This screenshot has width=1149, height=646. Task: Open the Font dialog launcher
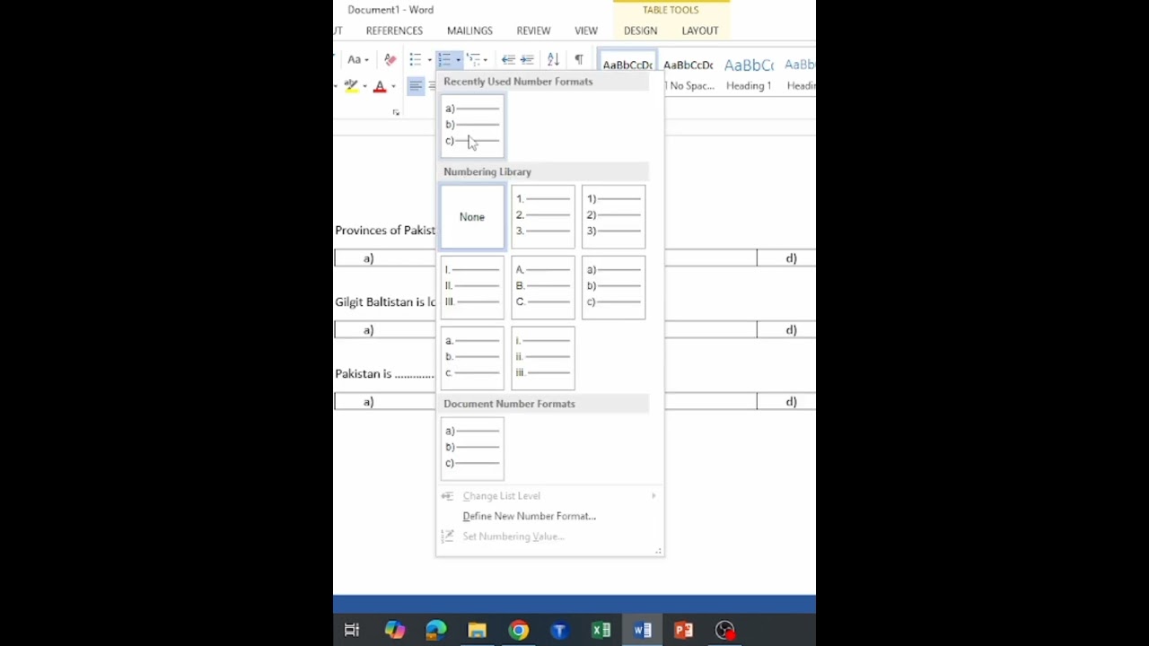396,112
